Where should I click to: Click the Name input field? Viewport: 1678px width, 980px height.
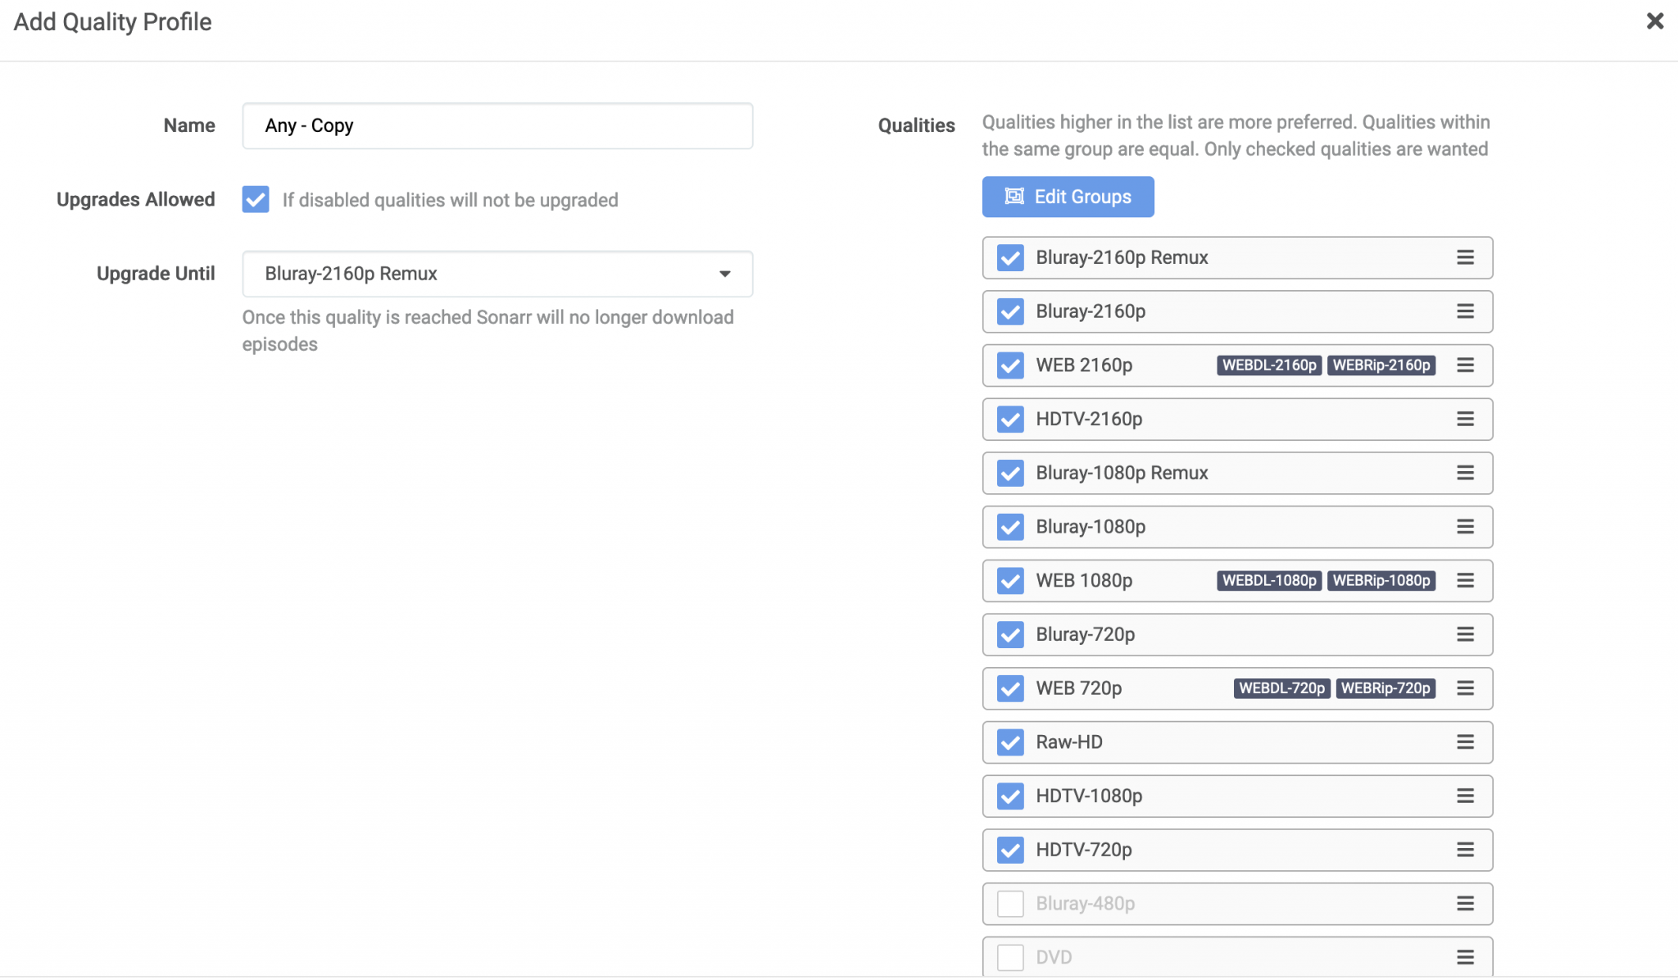click(497, 125)
